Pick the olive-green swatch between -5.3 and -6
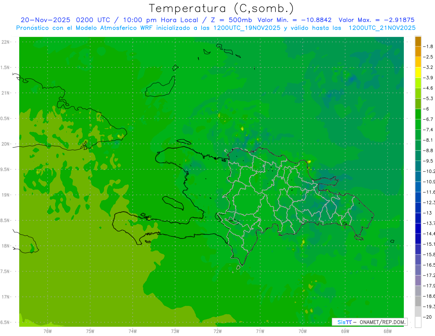 418,104
